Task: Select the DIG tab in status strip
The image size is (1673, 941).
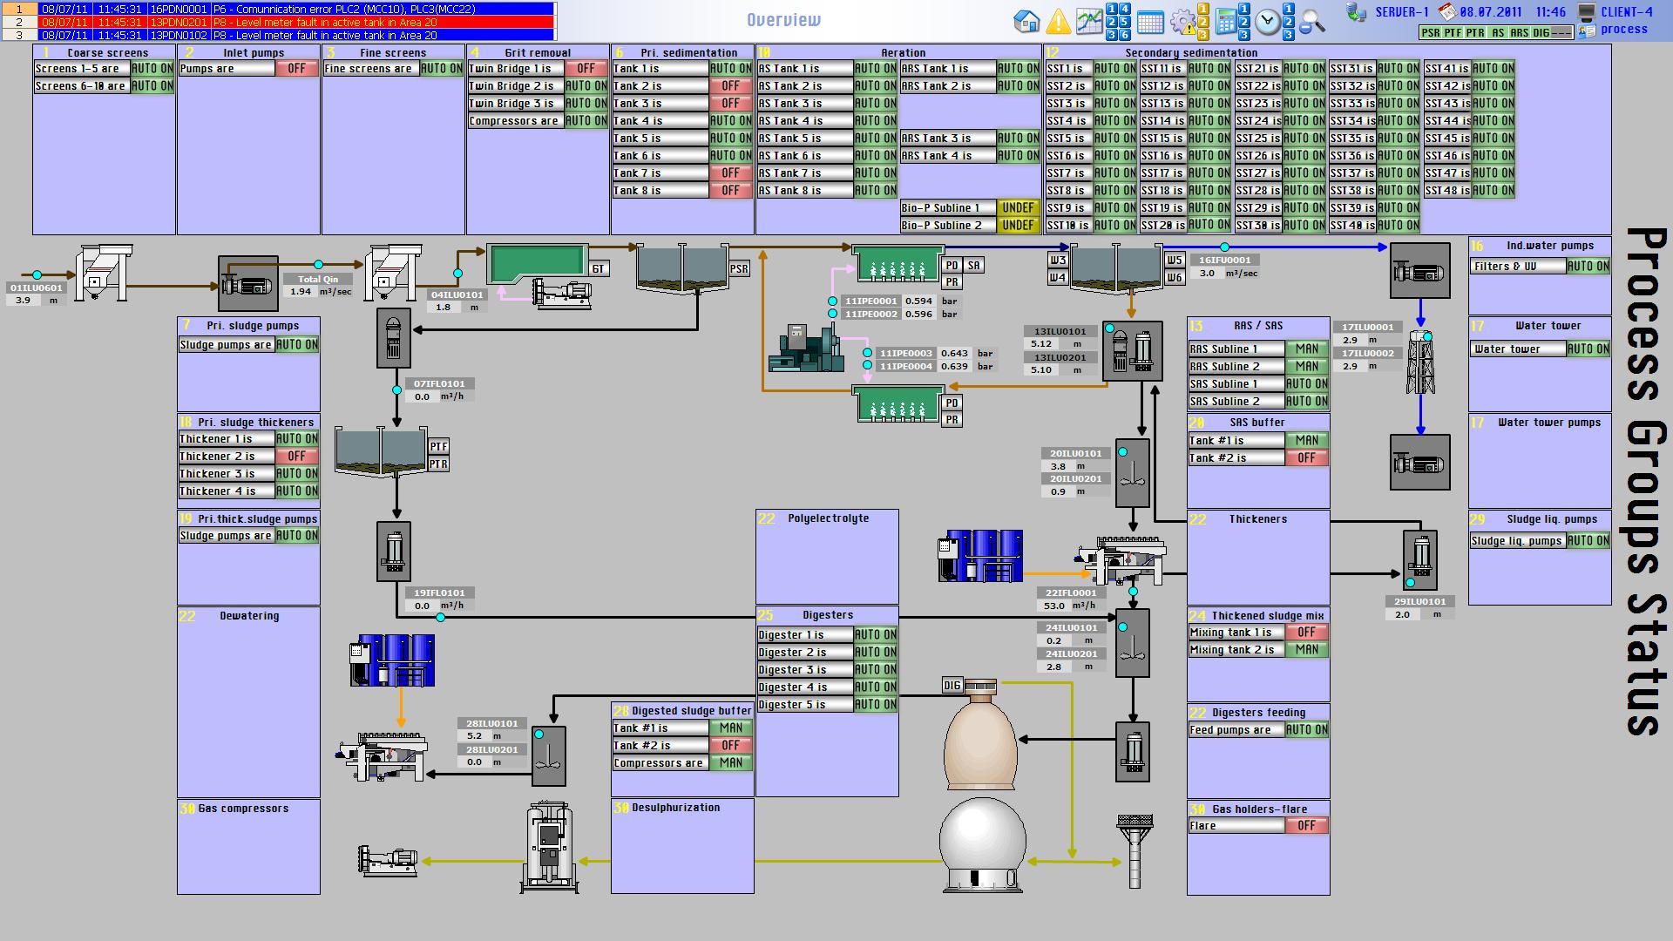Action: [x=1541, y=33]
